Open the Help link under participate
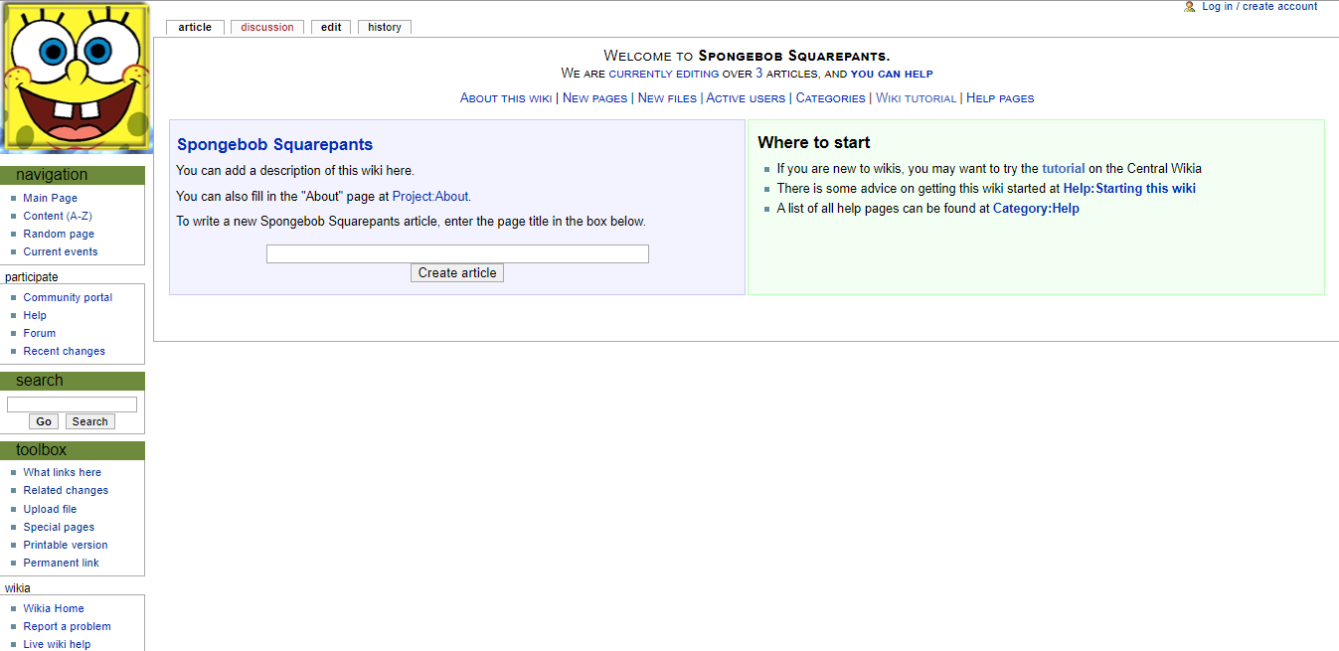 (35, 316)
